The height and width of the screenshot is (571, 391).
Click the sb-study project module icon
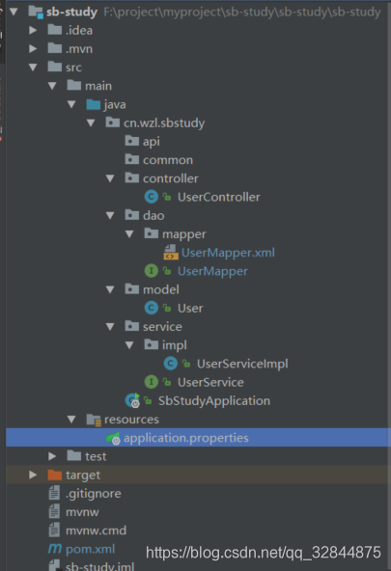[36, 12]
